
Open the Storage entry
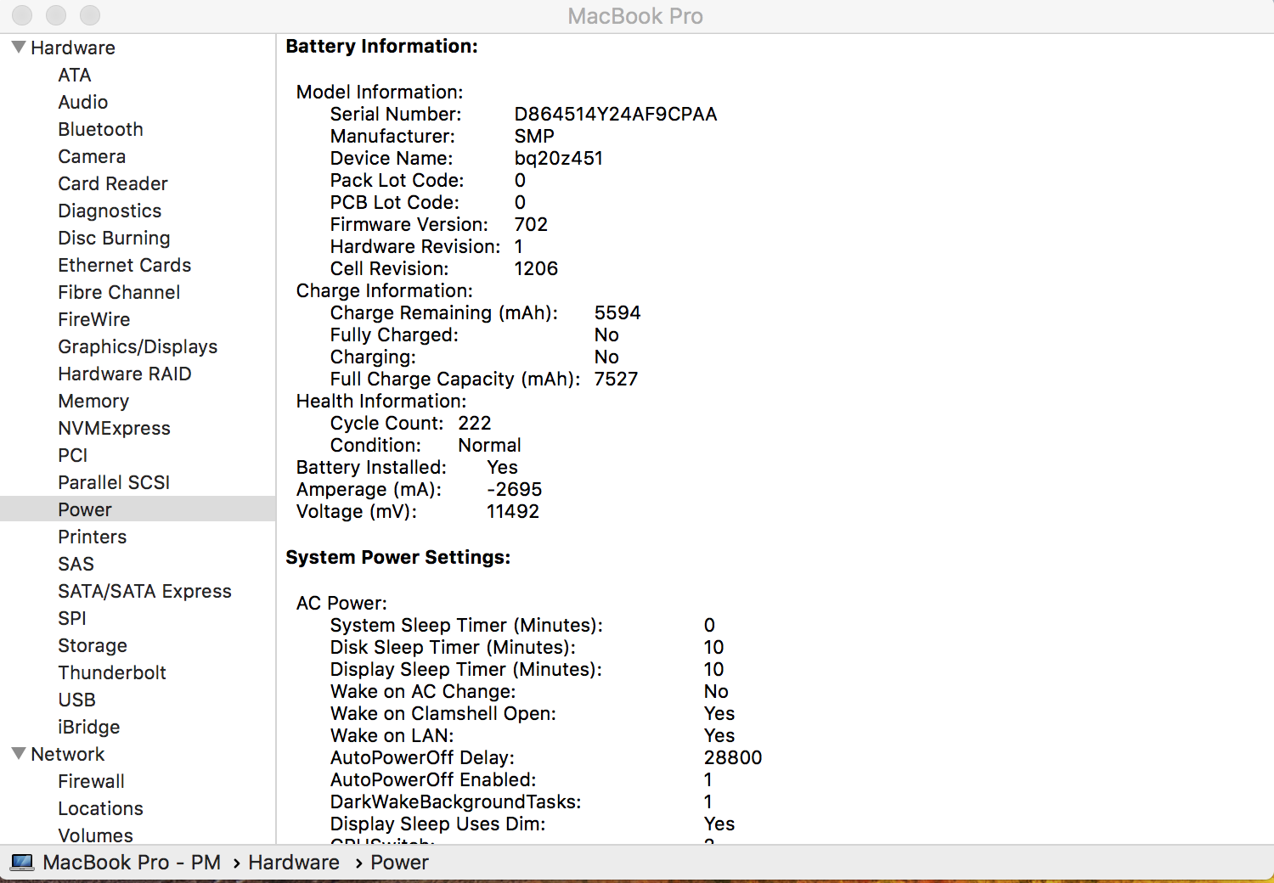point(93,645)
